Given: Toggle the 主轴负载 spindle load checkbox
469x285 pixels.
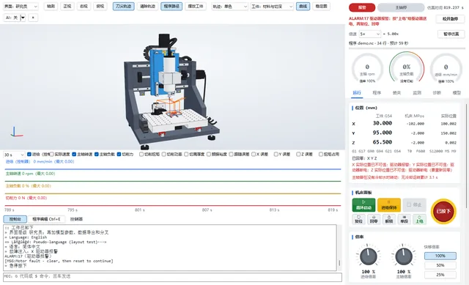Looking at the screenshot, I should click(x=97, y=155).
